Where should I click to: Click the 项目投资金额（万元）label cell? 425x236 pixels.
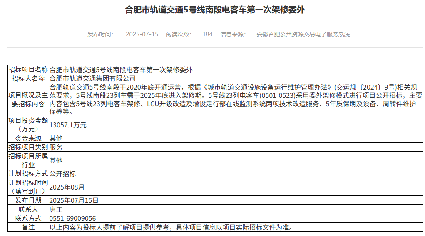(28, 125)
